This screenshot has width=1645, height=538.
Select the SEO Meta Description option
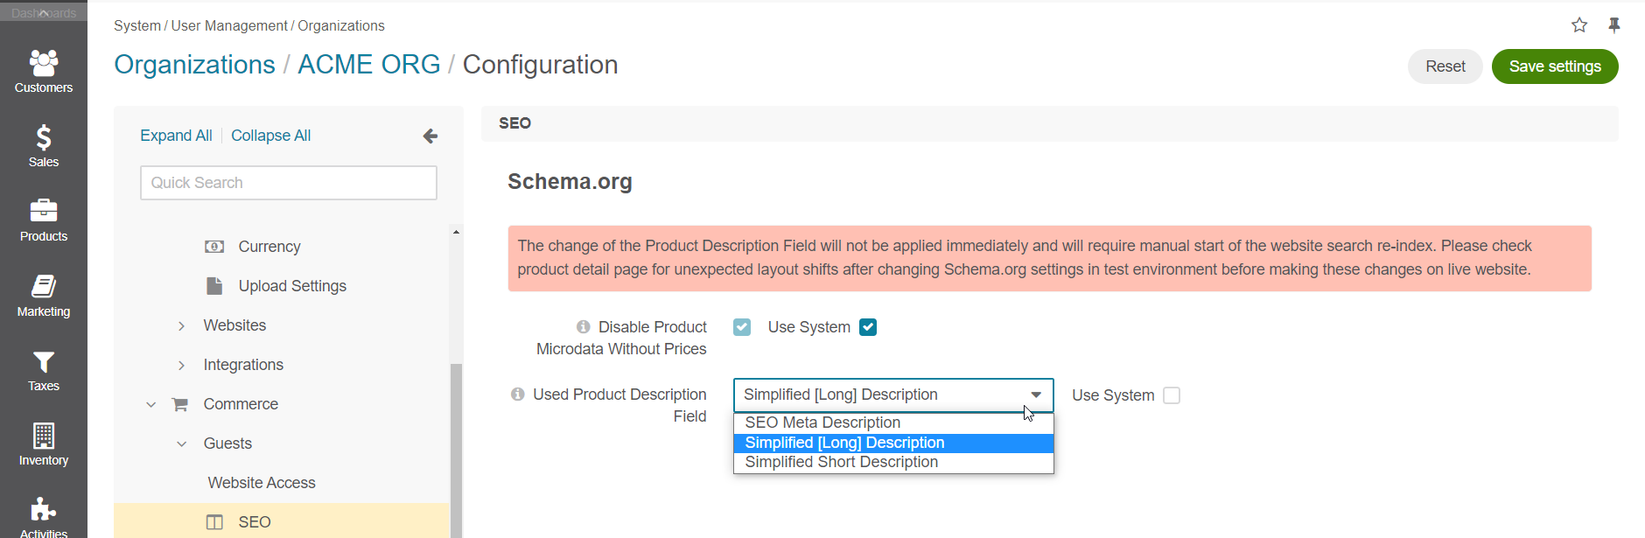pos(893,423)
